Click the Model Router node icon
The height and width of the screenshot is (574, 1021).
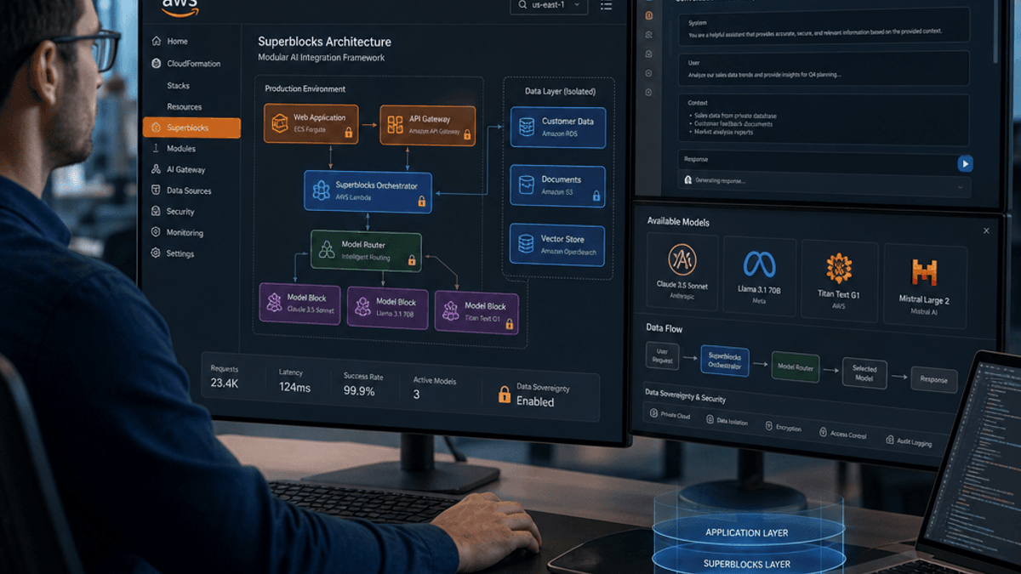(x=327, y=250)
